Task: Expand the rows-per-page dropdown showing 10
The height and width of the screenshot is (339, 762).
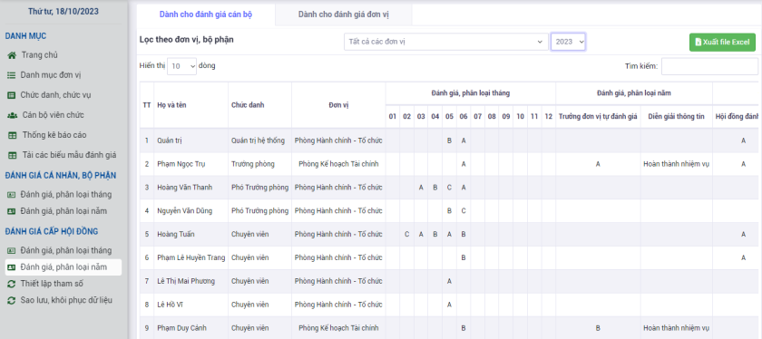Action: tap(181, 66)
